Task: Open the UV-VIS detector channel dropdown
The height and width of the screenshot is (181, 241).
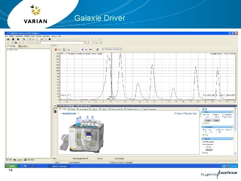Action: [112, 49]
